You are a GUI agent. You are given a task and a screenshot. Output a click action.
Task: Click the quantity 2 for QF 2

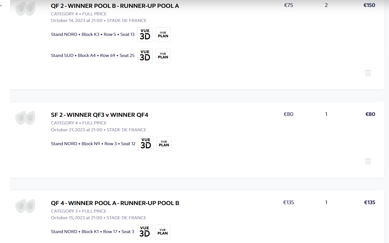(x=326, y=5)
